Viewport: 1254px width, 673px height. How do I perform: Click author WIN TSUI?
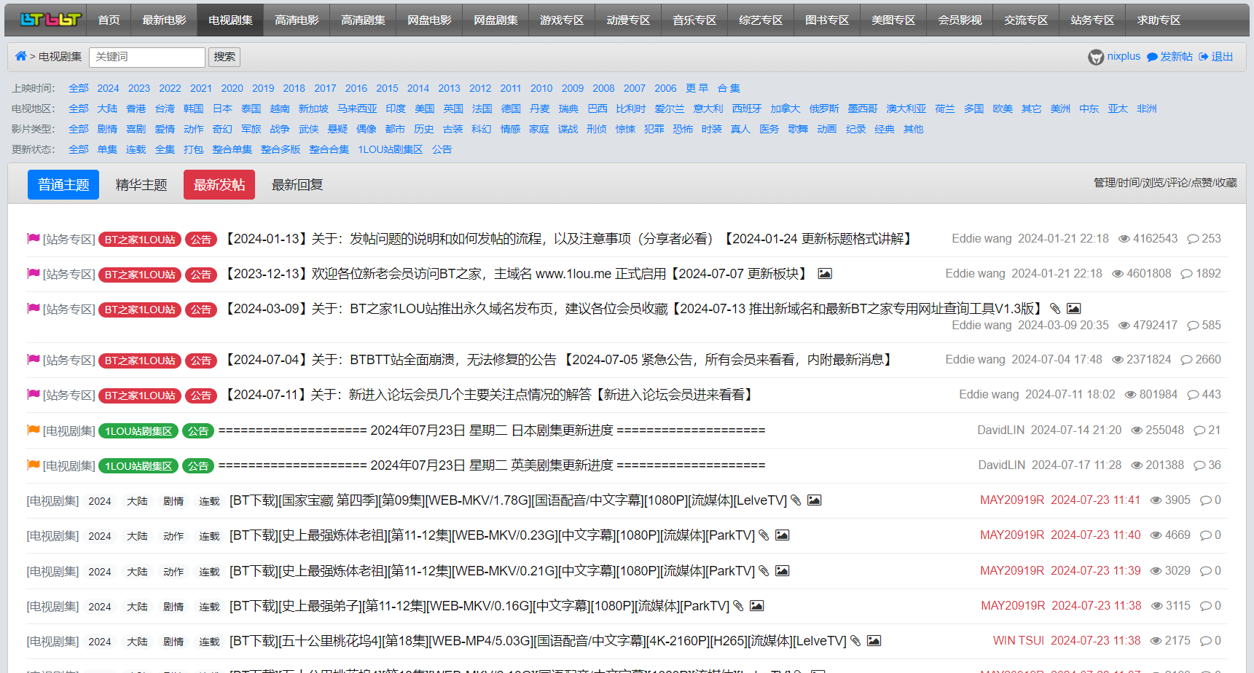[x=1019, y=641]
